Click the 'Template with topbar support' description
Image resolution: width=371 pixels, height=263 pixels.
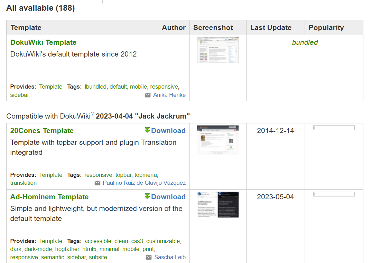[93, 148]
